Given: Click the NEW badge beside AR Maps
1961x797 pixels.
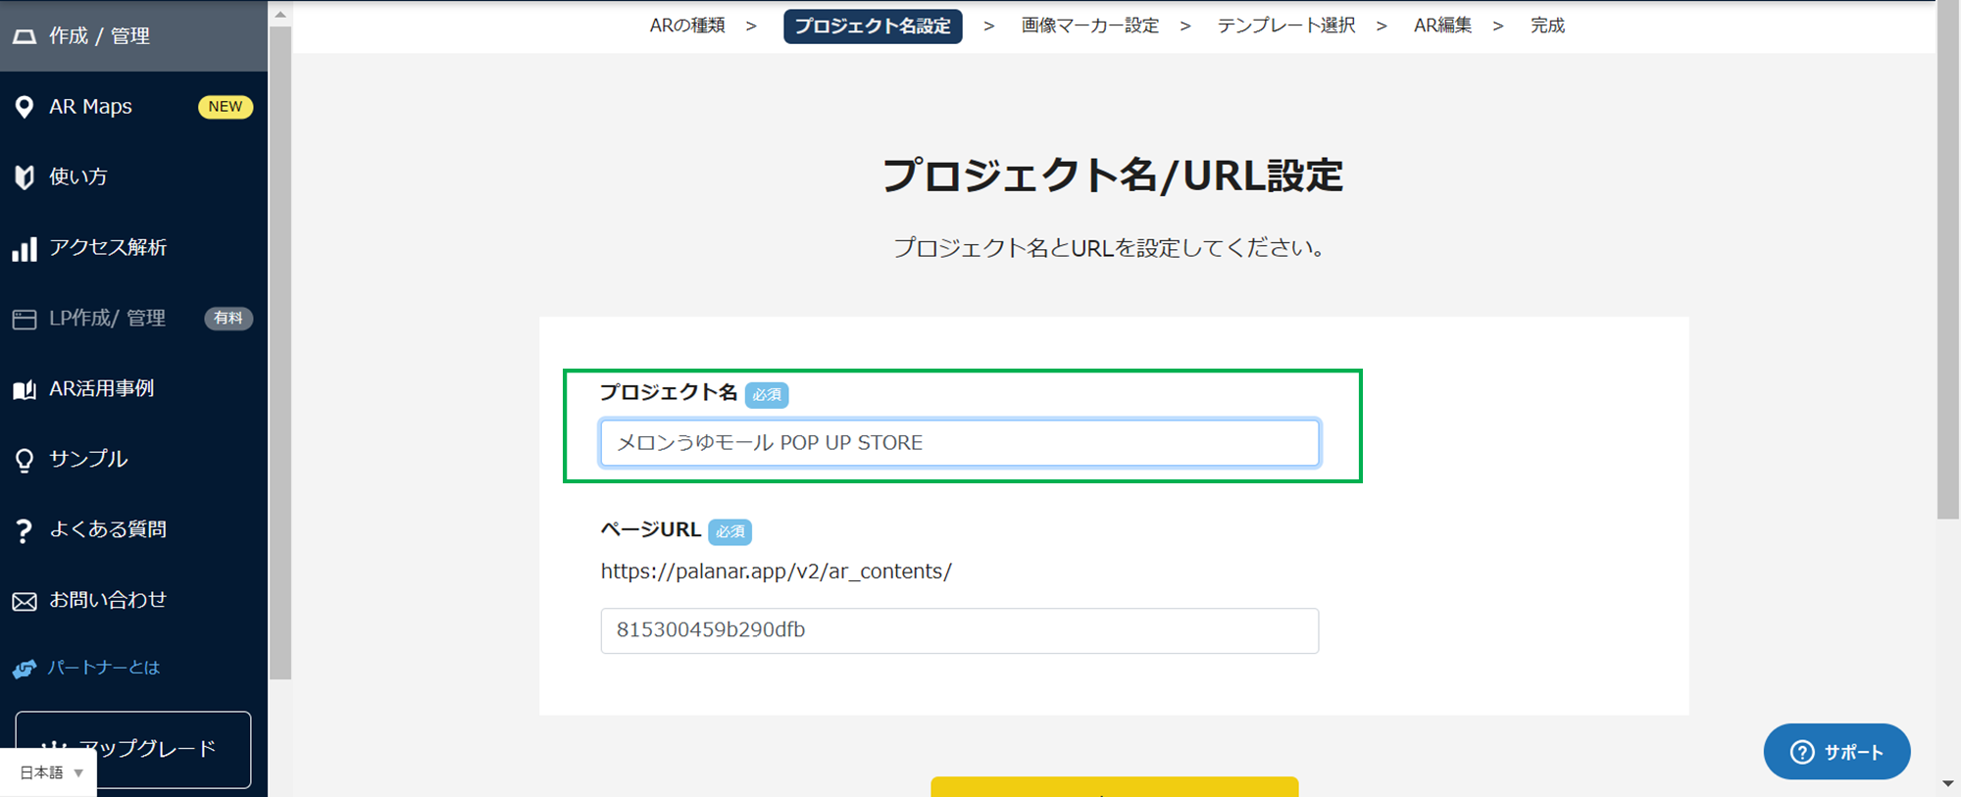Looking at the screenshot, I should (x=226, y=107).
